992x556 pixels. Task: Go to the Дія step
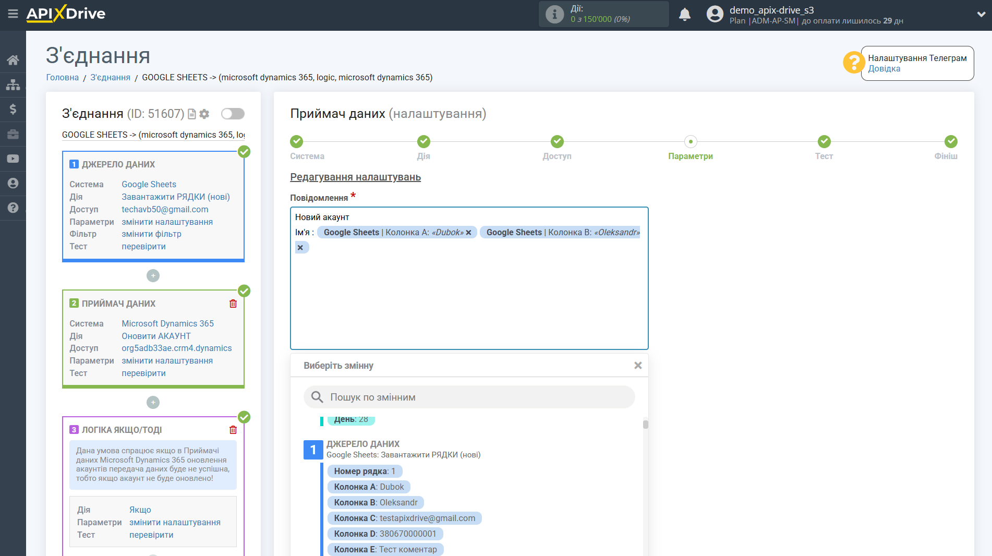pyautogui.click(x=424, y=141)
